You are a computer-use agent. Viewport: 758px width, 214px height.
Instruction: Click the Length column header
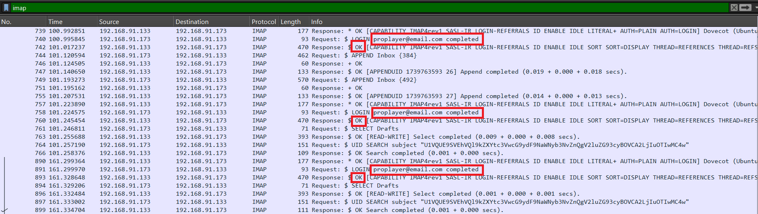click(290, 22)
